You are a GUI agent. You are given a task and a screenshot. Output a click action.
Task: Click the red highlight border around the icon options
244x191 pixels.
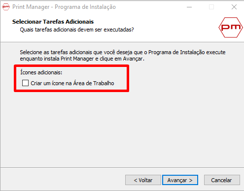(71, 66)
